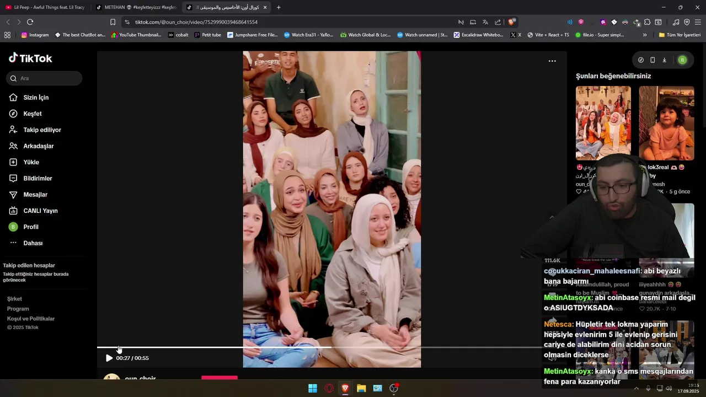The image size is (706, 397).
Task: Open Tüm Yer İşaretleri folder
Action: click(680, 35)
